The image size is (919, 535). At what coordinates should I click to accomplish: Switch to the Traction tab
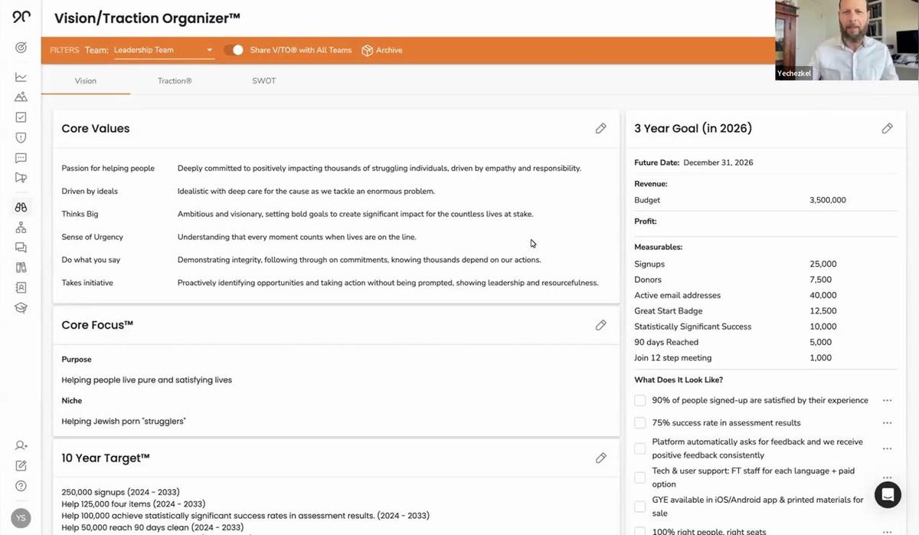175,80
